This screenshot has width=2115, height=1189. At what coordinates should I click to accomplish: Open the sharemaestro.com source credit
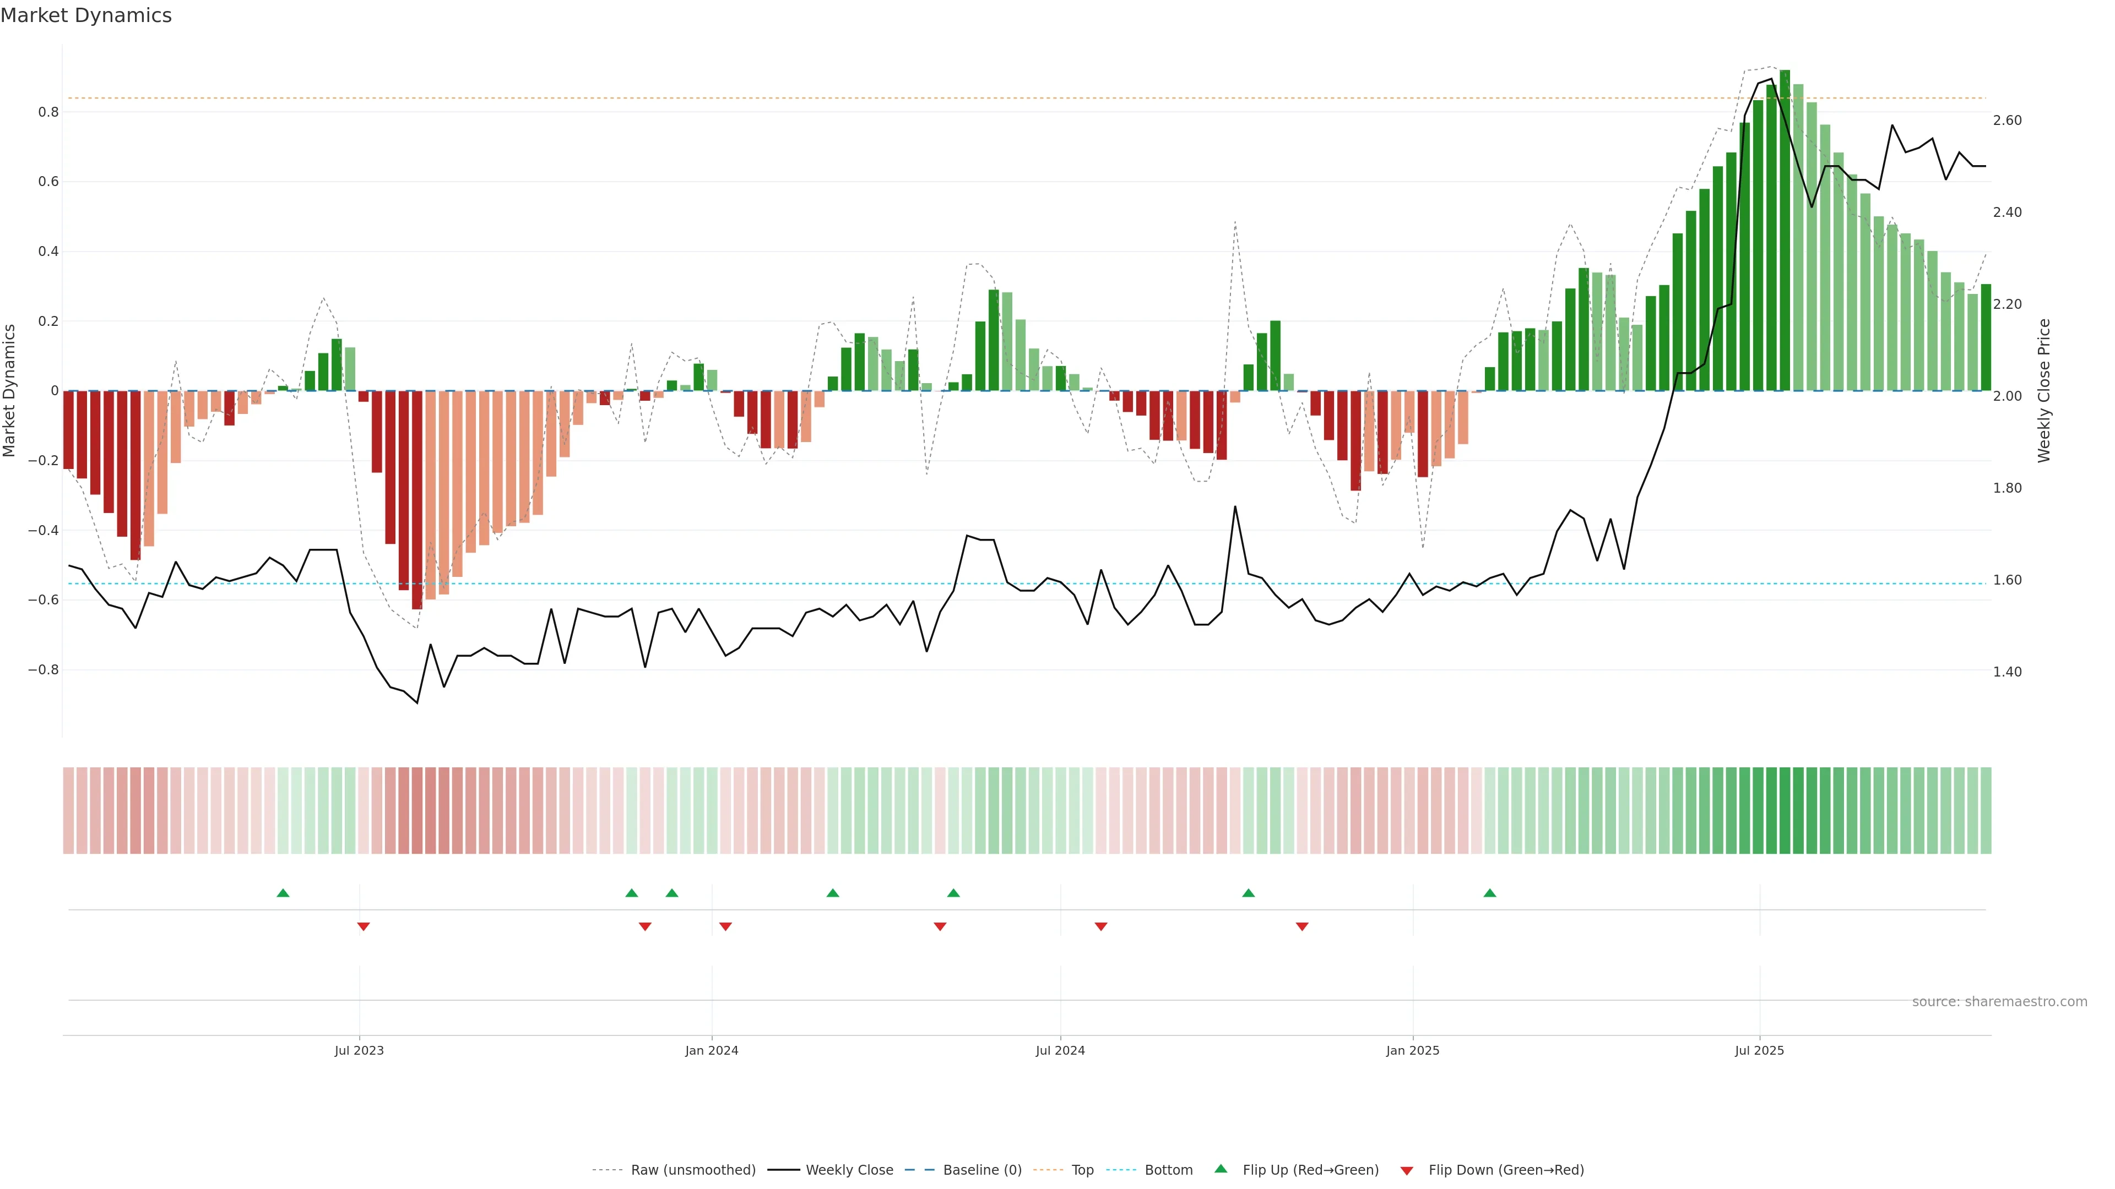[x=1999, y=1001]
